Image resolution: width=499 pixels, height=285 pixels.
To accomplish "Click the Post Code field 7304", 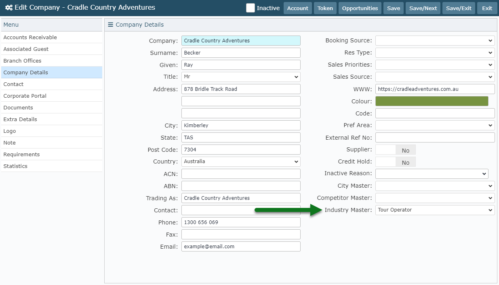I will (x=241, y=149).
